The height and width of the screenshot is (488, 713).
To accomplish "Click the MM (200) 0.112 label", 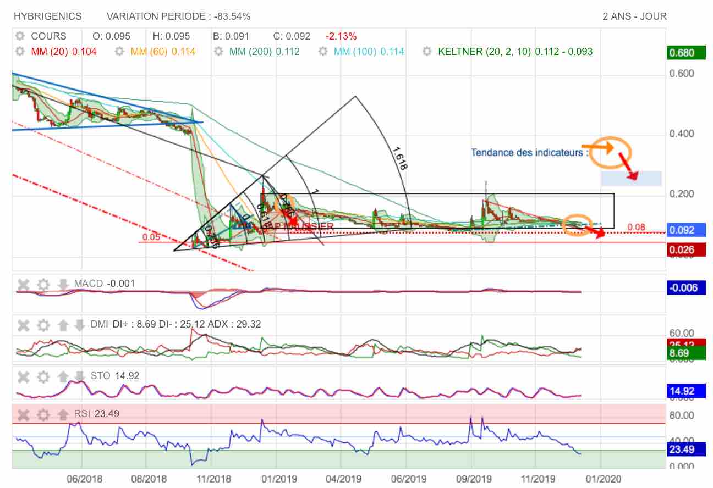I will pyautogui.click(x=265, y=52).
